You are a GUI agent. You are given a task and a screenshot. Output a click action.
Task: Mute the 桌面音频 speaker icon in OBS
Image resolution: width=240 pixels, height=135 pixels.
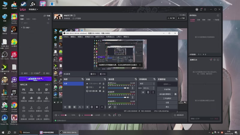pyautogui.click(x=128, y=97)
